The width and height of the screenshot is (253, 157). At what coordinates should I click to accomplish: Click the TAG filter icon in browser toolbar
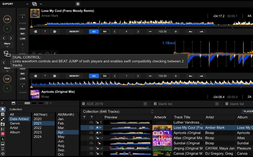(21, 103)
